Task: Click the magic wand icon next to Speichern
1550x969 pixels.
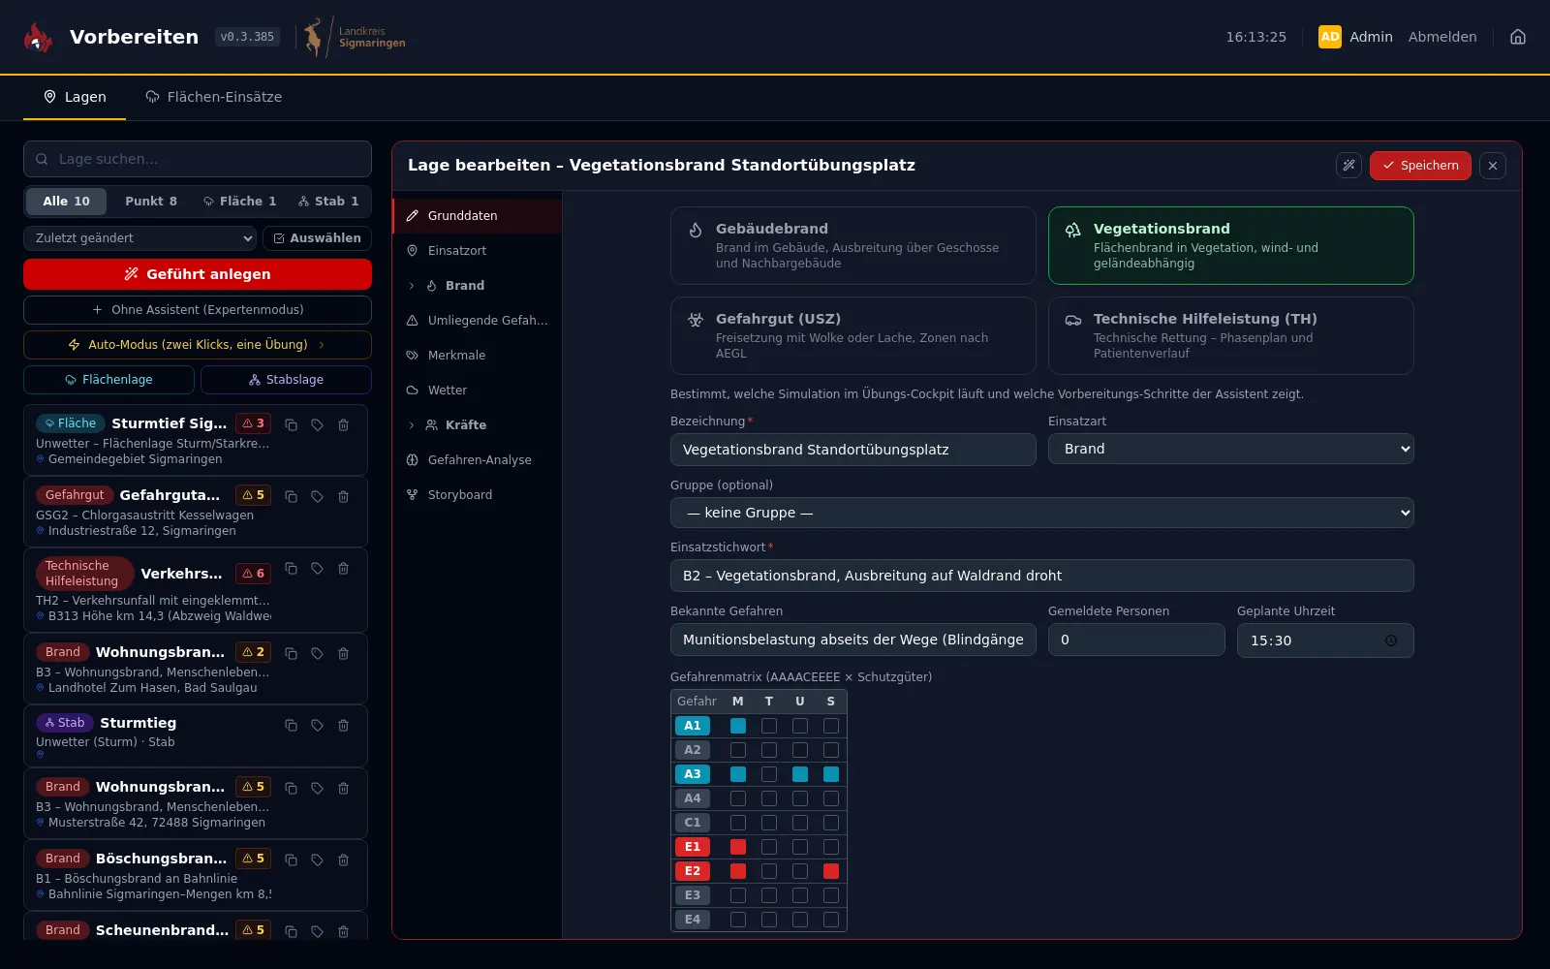Action: pos(1348,166)
